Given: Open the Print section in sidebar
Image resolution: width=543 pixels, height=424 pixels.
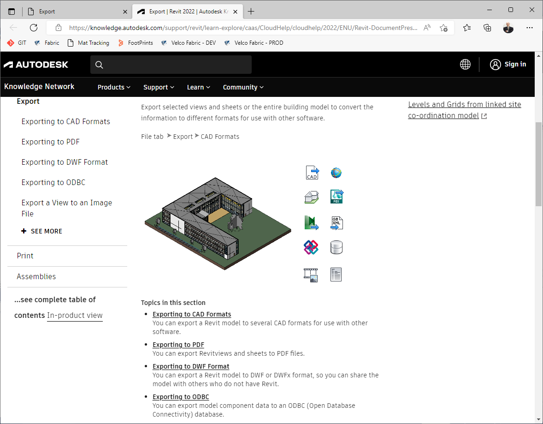Looking at the screenshot, I should click(x=25, y=256).
